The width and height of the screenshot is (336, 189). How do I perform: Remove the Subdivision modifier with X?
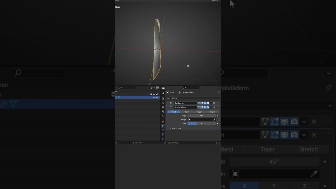(214, 103)
